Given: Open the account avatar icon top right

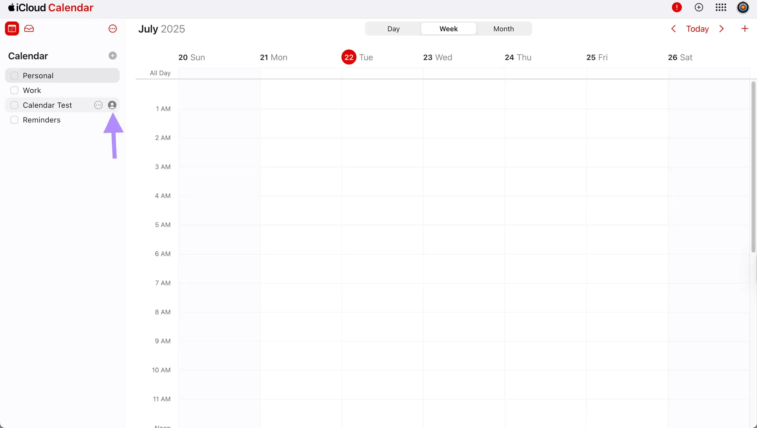Looking at the screenshot, I should coord(743,7).
